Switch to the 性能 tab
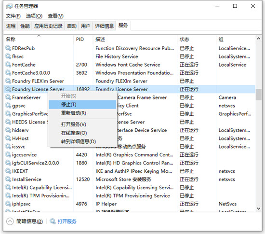The image size is (265, 234). pos(25,26)
